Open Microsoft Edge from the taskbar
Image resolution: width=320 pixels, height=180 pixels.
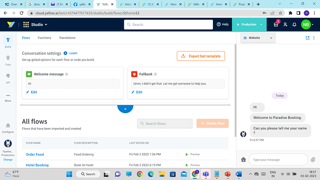pyautogui.click(x=151, y=174)
